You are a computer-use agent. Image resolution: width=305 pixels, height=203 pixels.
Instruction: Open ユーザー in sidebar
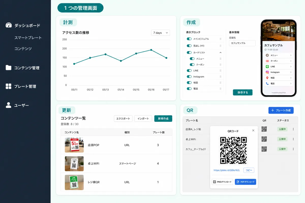coord(22,105)
